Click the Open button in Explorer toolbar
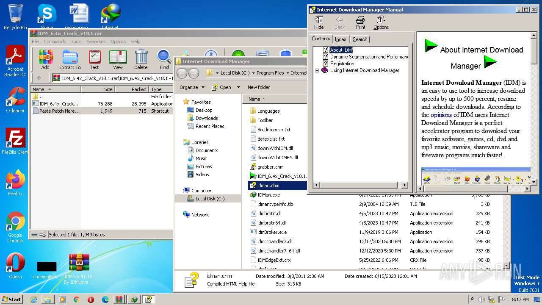Image resolution: width=542 pixels, height=305 pixels. [x=221, y=87]
